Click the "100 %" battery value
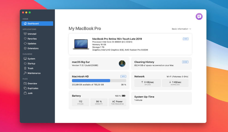Image resolution: width=228 pixels, height=132 pixels. point(118,96)
